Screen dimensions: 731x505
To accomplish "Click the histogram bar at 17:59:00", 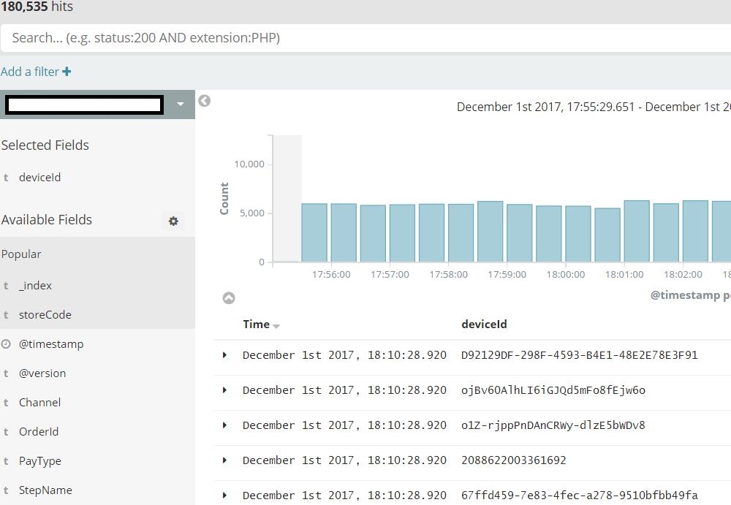I will 519,233.
